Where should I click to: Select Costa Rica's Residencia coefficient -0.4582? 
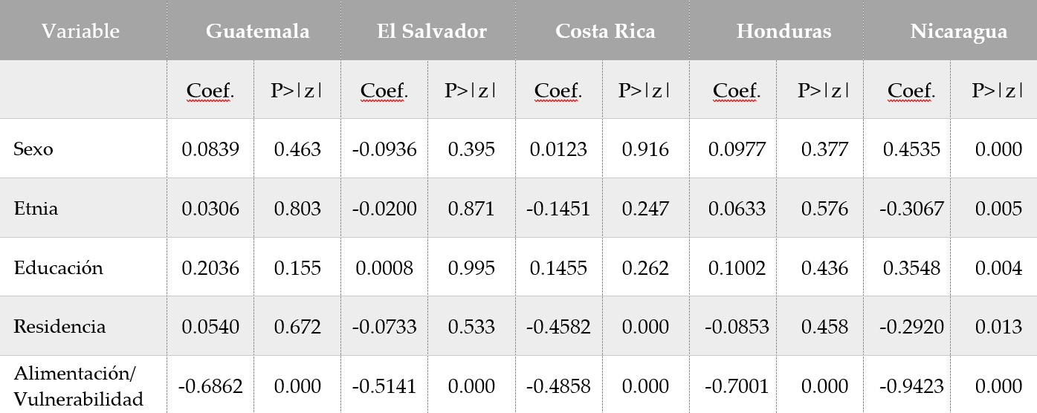[558, 328]
